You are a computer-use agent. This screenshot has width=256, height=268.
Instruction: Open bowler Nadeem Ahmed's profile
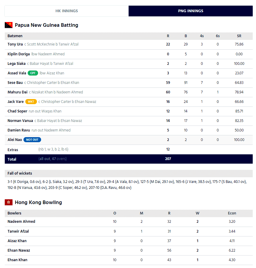(21, 222)
